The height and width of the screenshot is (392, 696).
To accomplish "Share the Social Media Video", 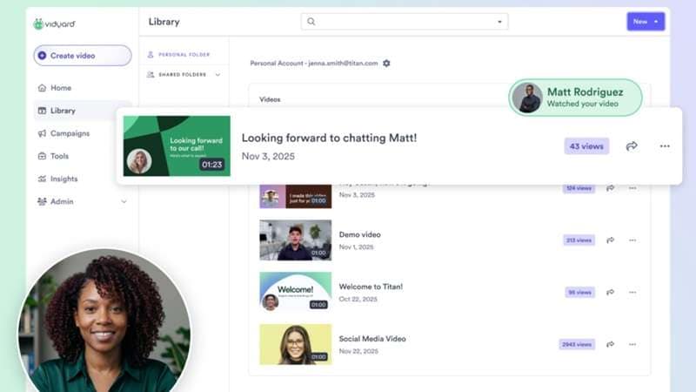I will pyautogui.click(x=611, y=344).
